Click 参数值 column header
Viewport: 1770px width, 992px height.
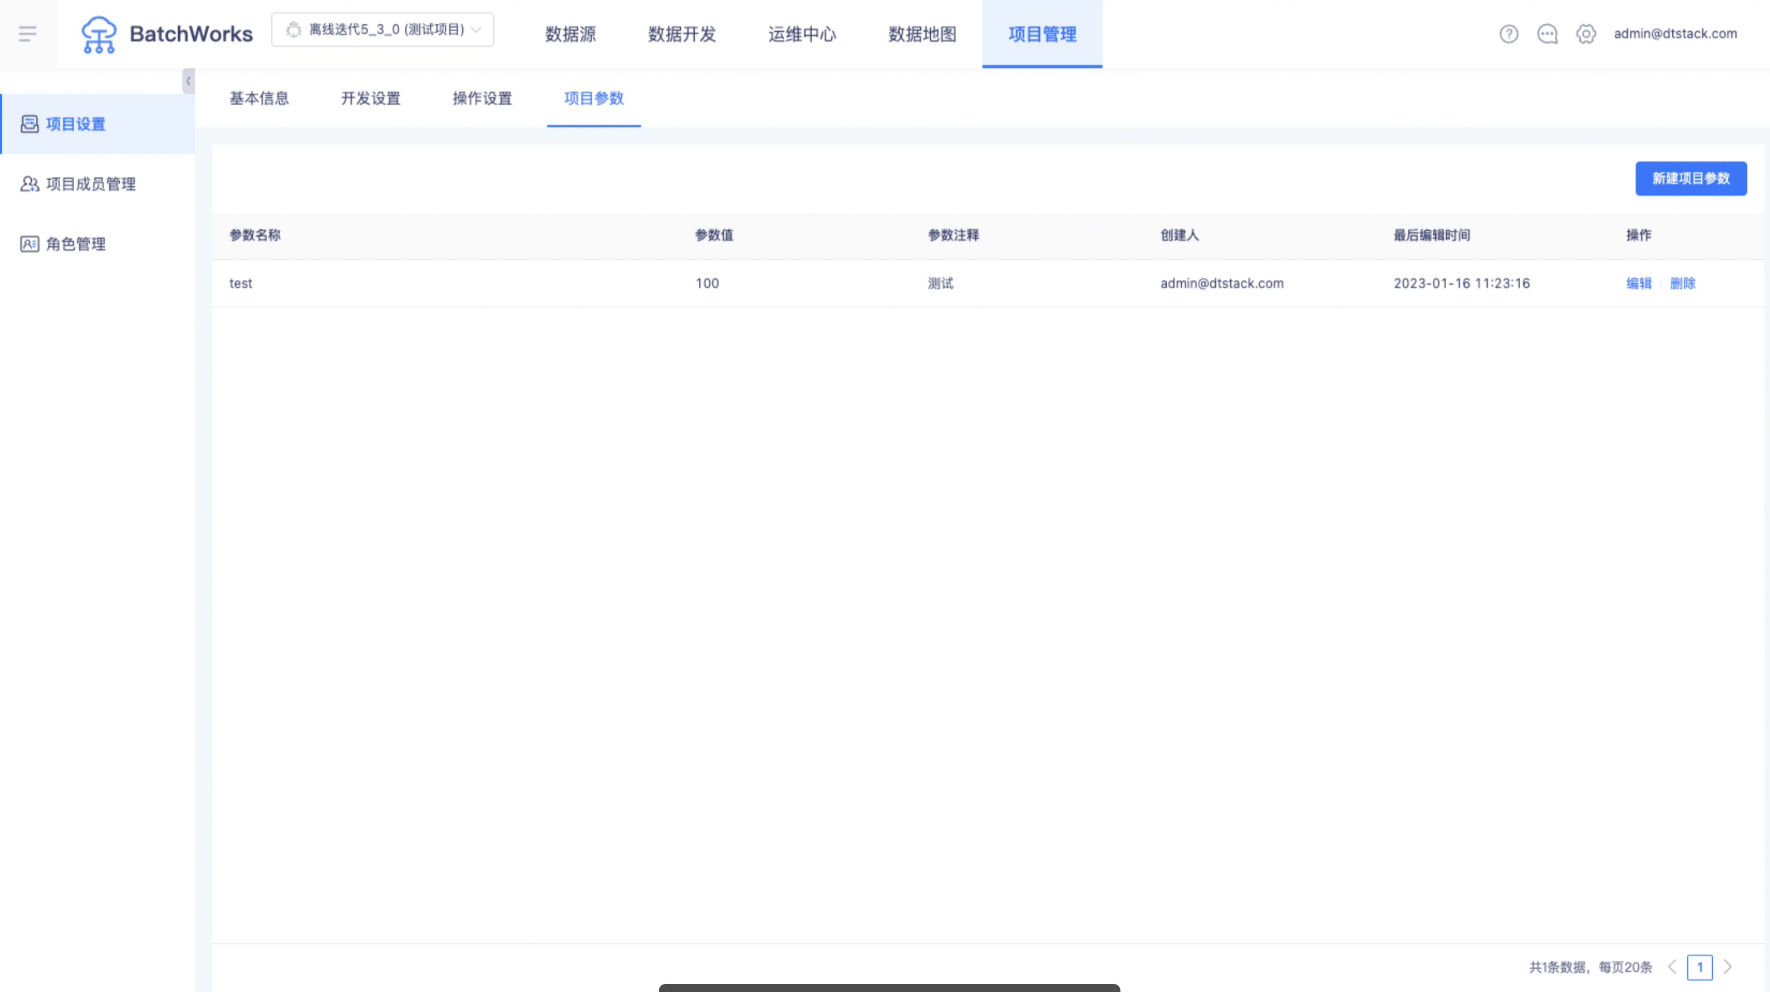(714, 235)
